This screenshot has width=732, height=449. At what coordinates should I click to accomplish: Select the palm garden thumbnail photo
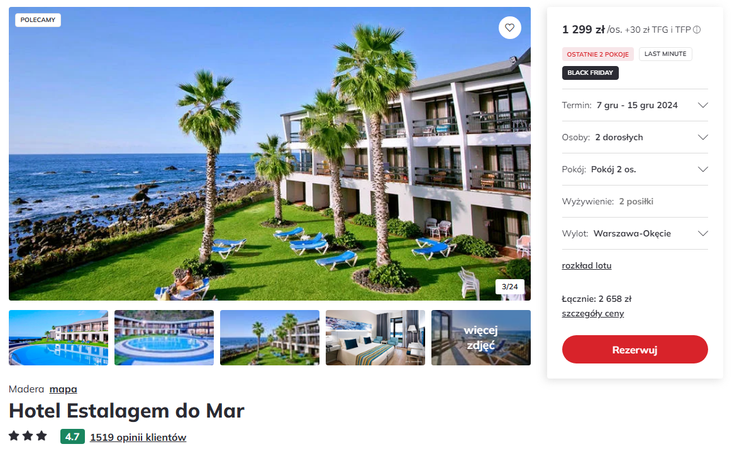[x=270, y=338]
